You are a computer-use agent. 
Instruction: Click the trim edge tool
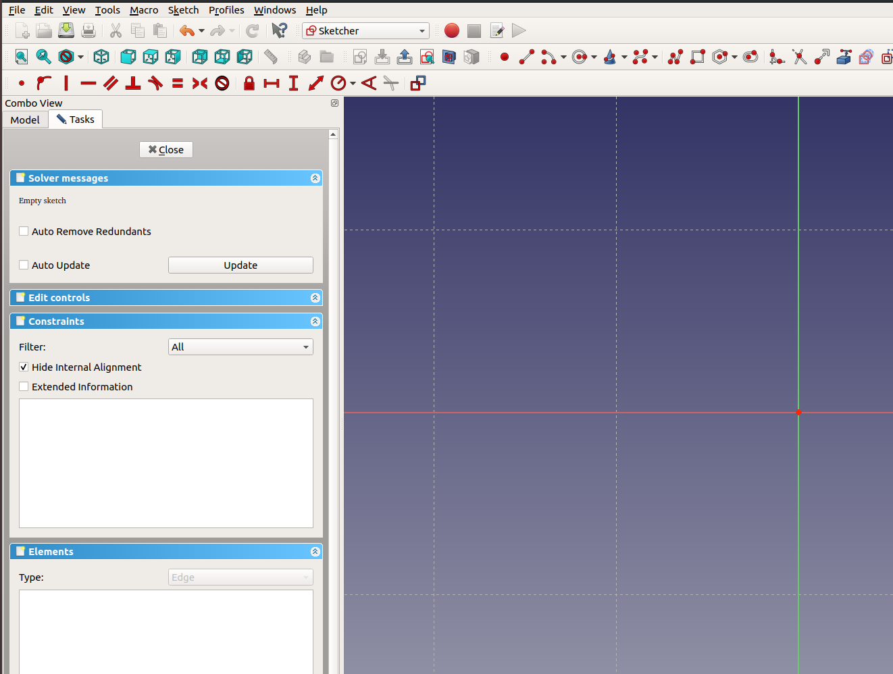pyautogui.click(x=799, y=57)
